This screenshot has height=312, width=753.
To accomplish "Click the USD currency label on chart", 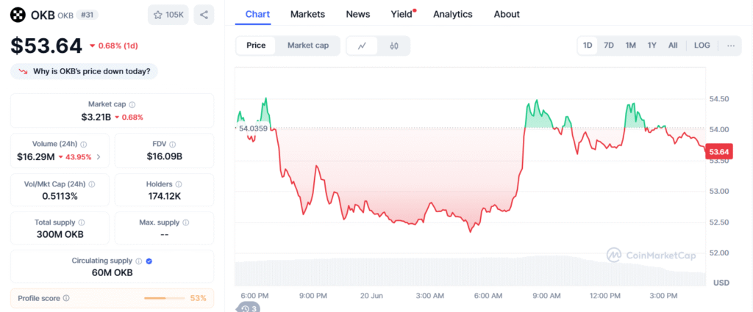I will (721, 283).
